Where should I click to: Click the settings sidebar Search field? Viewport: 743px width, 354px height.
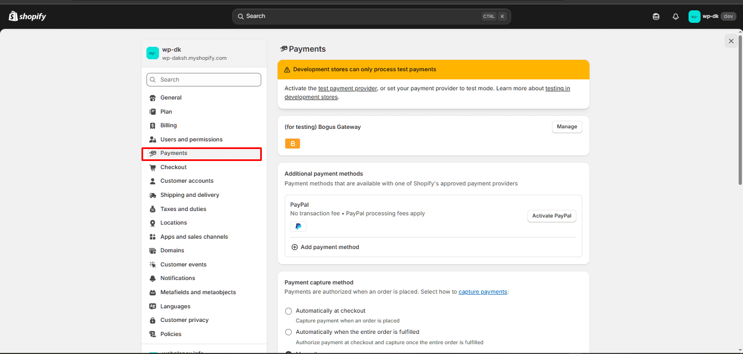tap(204, 80)
